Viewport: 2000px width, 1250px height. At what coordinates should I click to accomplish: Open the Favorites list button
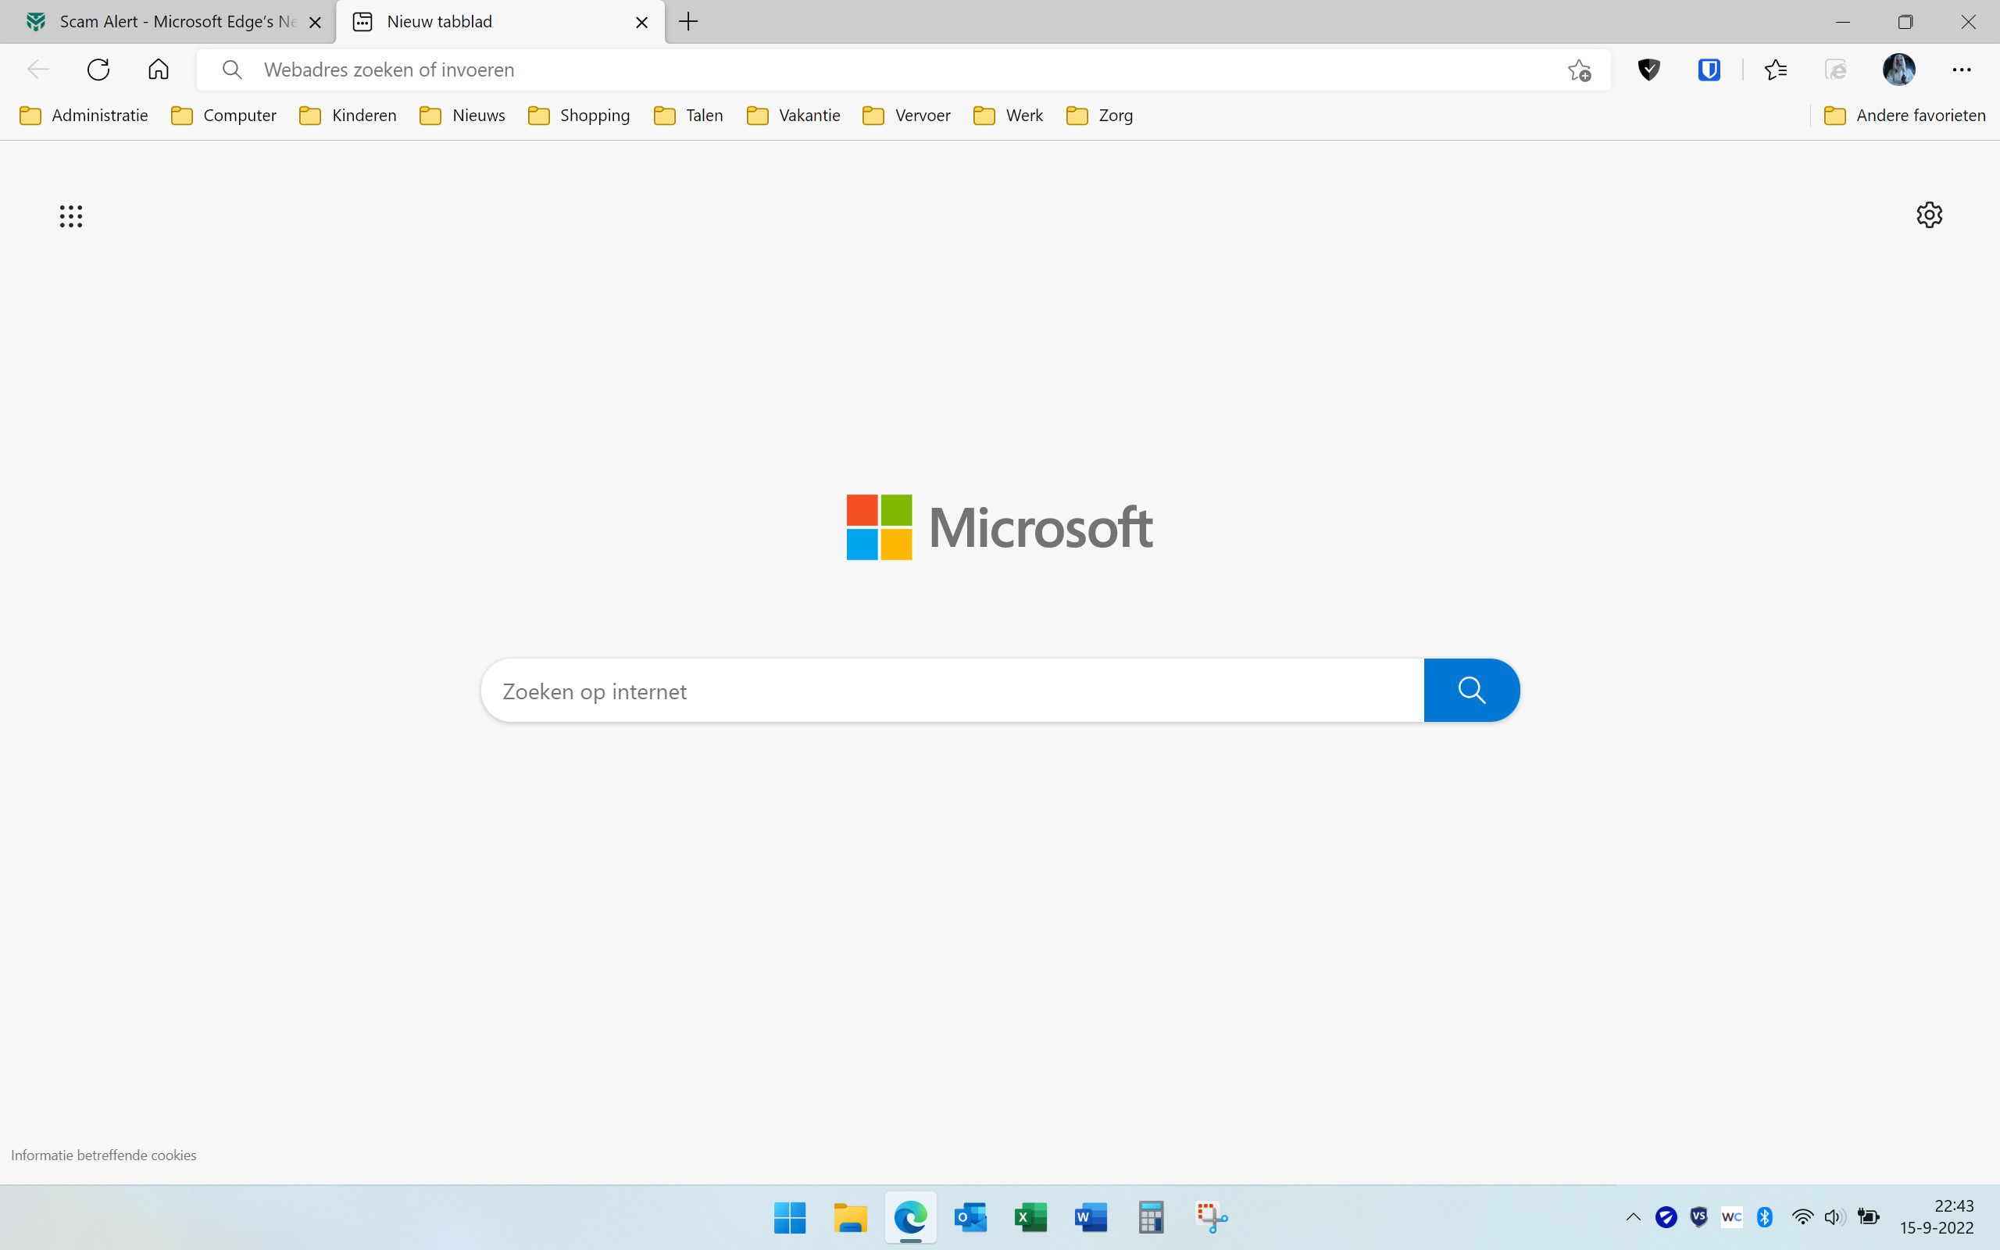click(1775, 70)
